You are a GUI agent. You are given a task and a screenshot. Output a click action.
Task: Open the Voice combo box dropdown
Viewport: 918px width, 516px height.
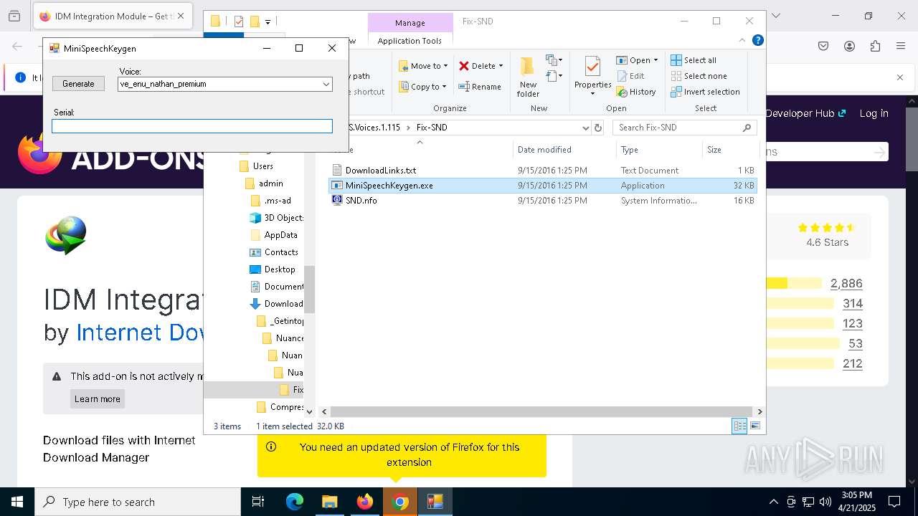click(x=326, y=84)
